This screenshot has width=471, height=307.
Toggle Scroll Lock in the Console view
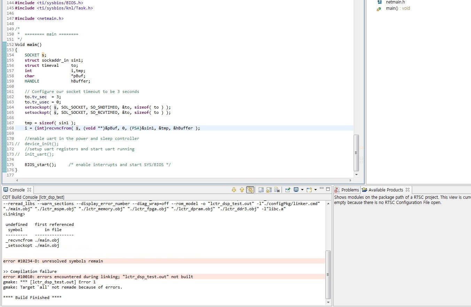click(269, 190)
